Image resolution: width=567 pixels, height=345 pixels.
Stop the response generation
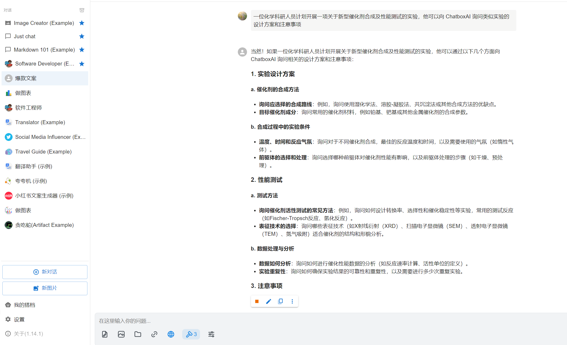257,301
